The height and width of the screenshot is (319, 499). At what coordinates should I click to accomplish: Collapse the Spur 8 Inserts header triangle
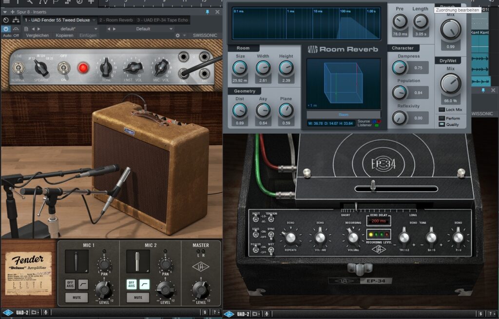[x=5, y=12]
